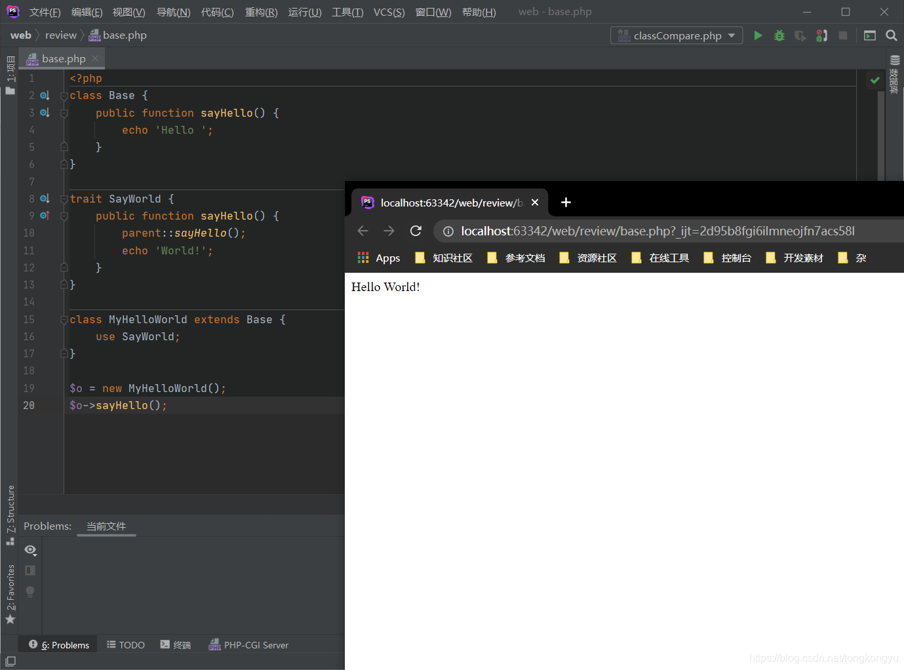Select the 当前文件 tab in Problems

pyautogui.click(x=106, y=526)
